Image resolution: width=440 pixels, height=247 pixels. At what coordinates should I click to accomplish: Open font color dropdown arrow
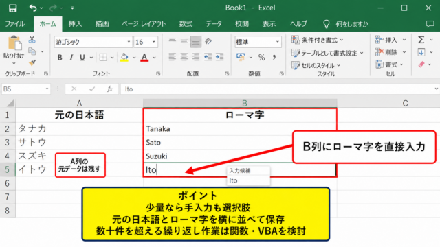pyautogui.click(x=154, y=58)
